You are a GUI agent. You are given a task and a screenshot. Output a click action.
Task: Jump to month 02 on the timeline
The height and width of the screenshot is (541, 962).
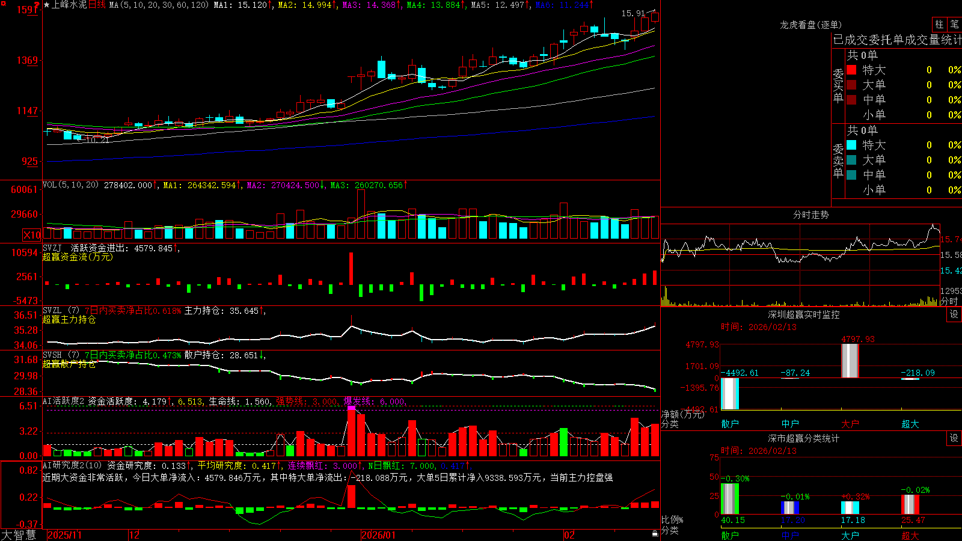pyautogui.click(x=569, y=535)
